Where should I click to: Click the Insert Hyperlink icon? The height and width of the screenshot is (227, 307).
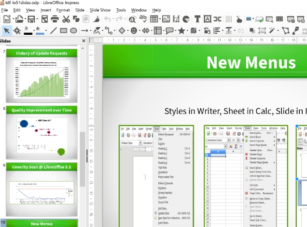(217, 19)
